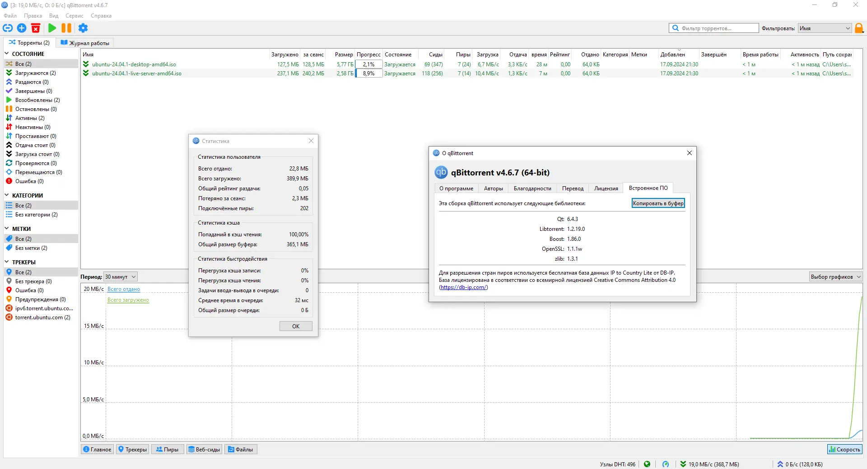Show the 'Веб-сиды' bottom panel
Viewport: 867px width, 469px height.
204,450
